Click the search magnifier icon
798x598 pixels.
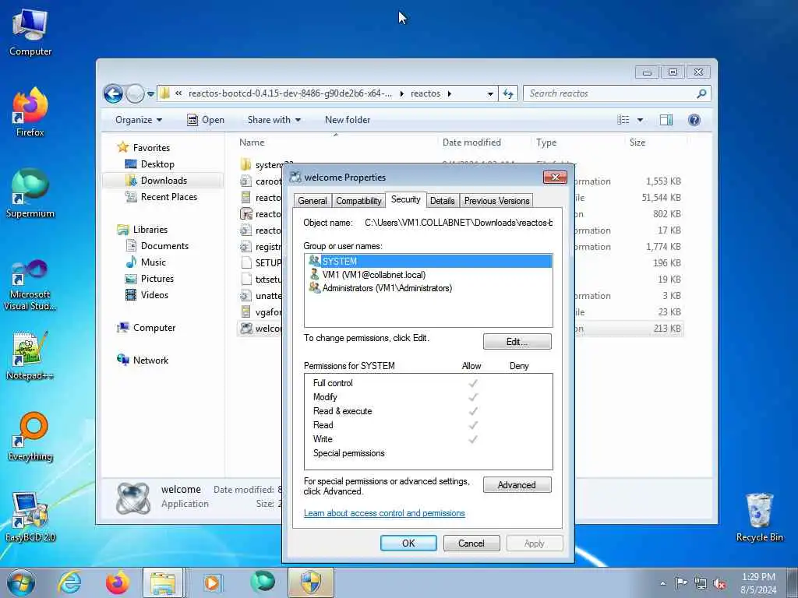click(701, 93)
